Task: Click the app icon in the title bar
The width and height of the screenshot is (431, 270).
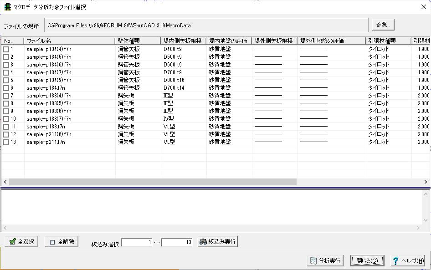Action: point(7,7)
